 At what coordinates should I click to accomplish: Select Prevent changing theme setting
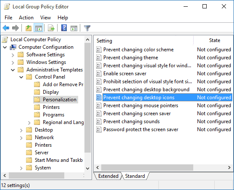pos(131,58)
